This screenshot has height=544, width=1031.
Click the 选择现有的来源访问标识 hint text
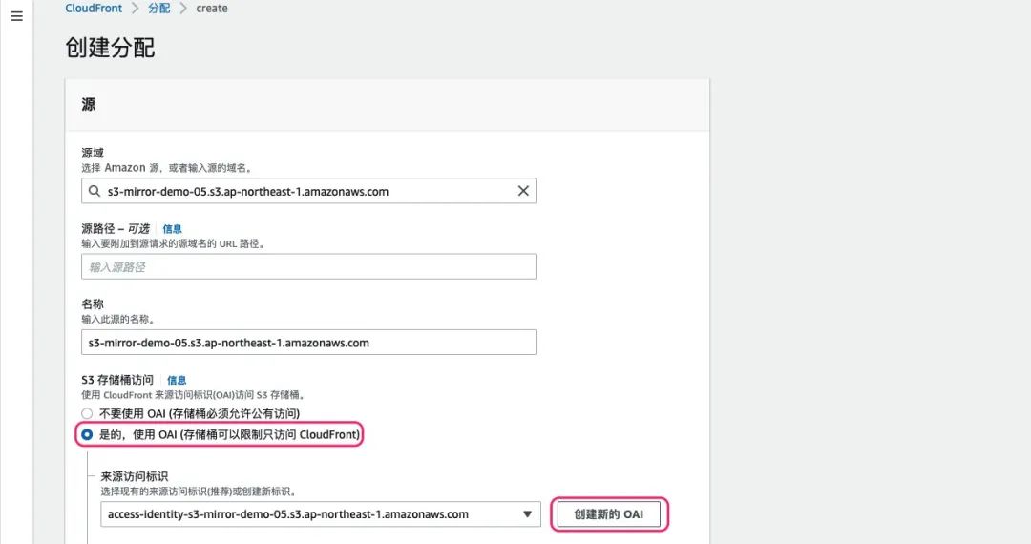click(x=198, y=492)
